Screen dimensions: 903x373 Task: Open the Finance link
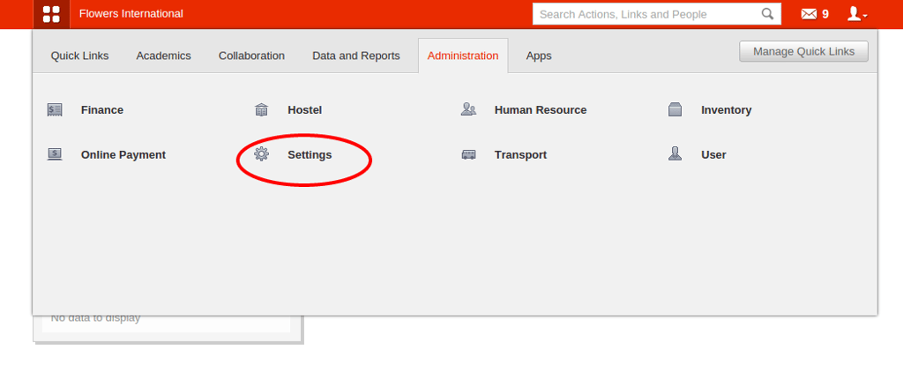pos(102,110)
